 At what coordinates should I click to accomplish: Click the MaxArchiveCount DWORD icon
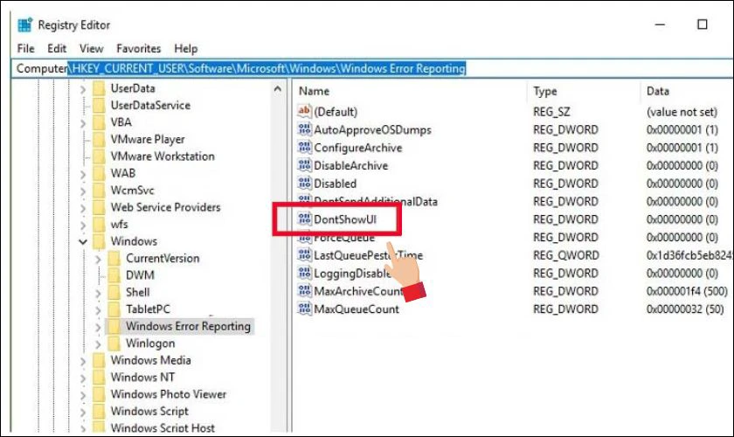[304, 290]
